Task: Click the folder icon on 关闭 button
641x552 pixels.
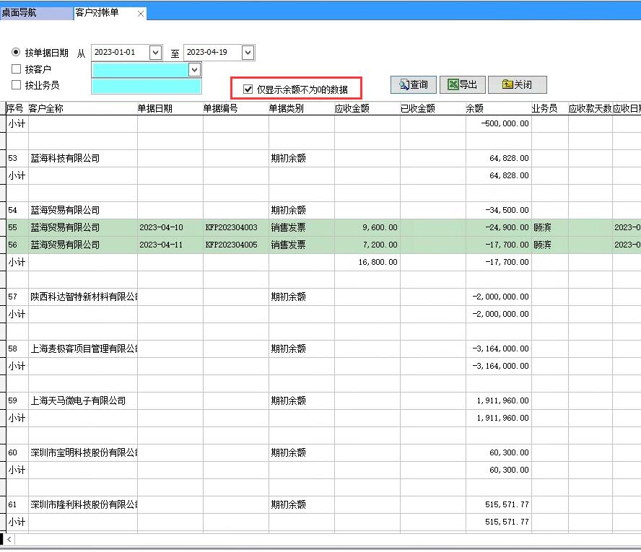Action: pyautogui.click(x=507, y=85)
